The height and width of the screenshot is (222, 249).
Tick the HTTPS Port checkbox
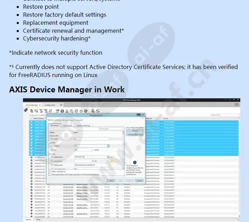point(52,150)
